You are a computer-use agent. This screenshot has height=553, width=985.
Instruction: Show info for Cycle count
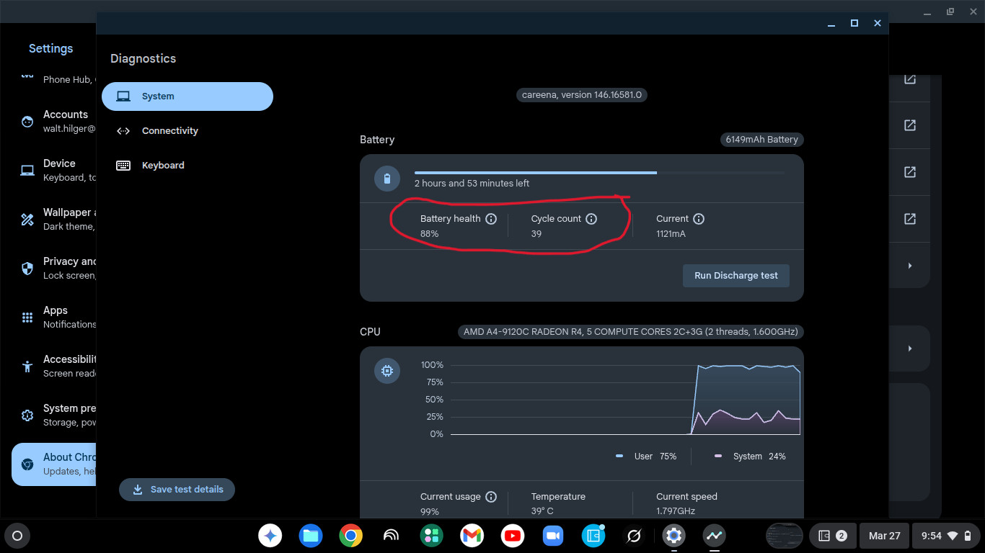pyautogui.click(x=591, y=219)
